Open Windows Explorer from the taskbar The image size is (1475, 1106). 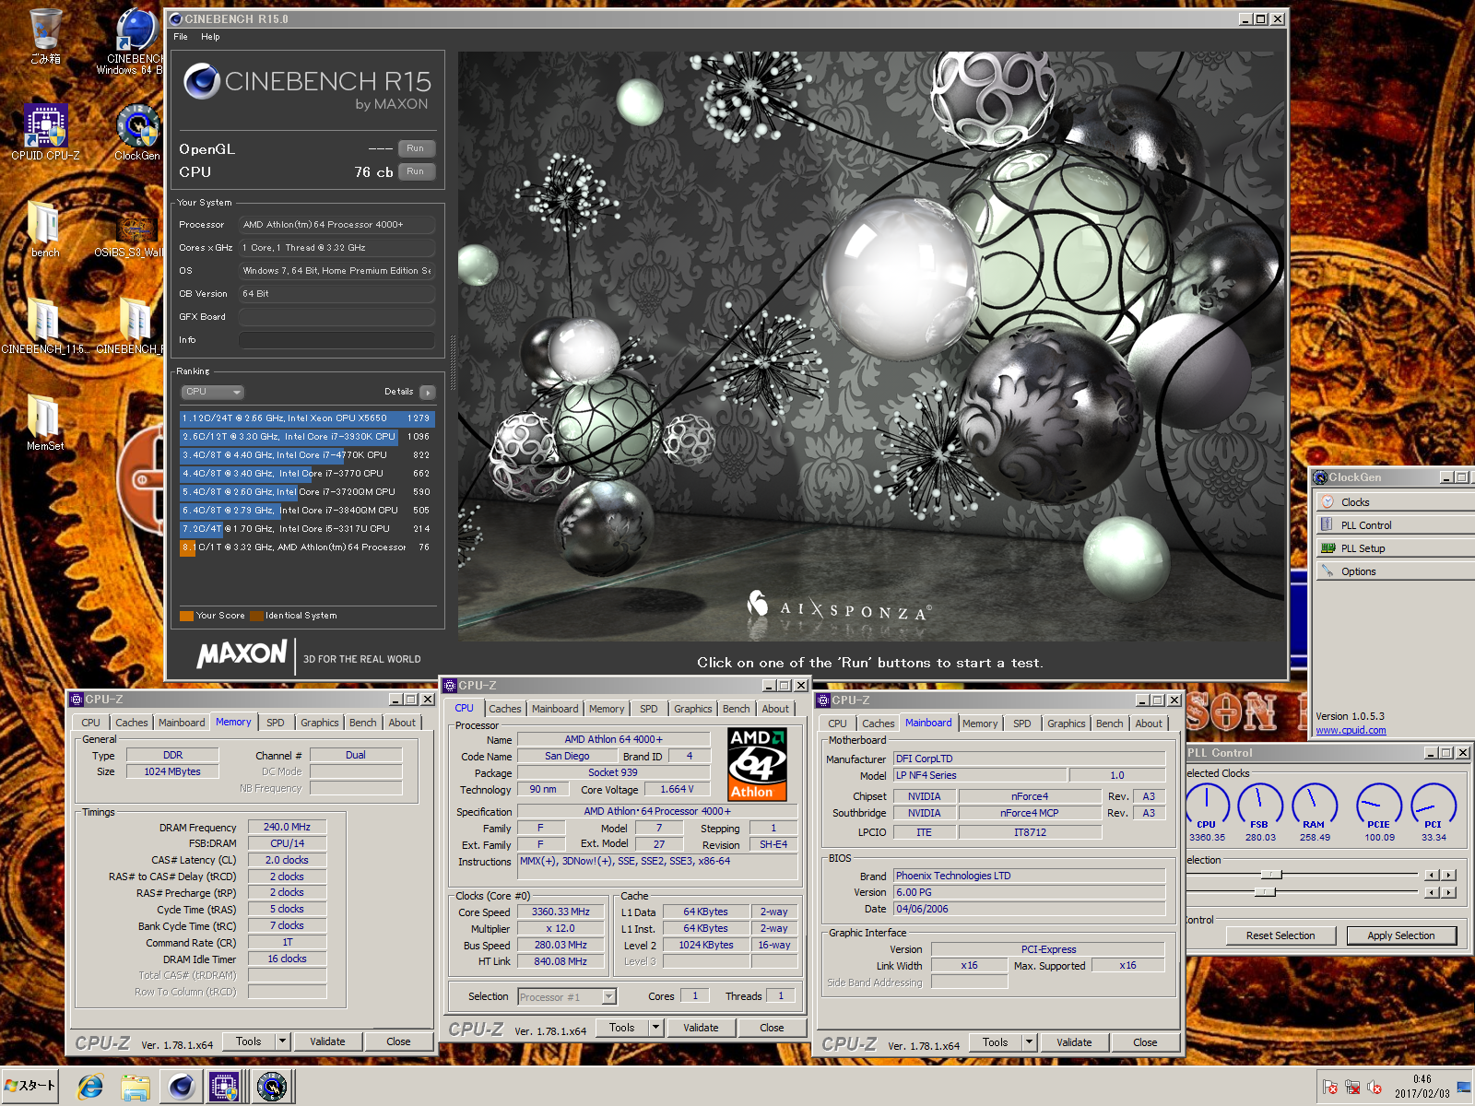click(x=136, y=1088)
